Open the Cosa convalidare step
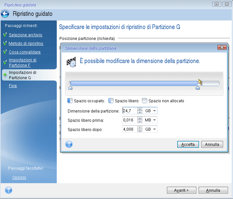This screenshot has height=199, width=233. tap(25, 52)
